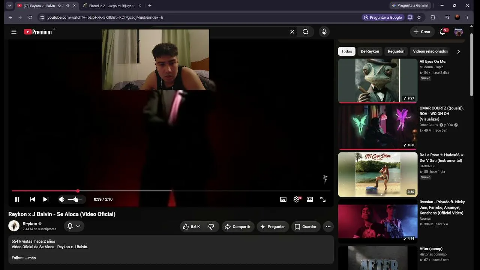Go back one page in browser

pyautogui.click(x=10, y=17)
